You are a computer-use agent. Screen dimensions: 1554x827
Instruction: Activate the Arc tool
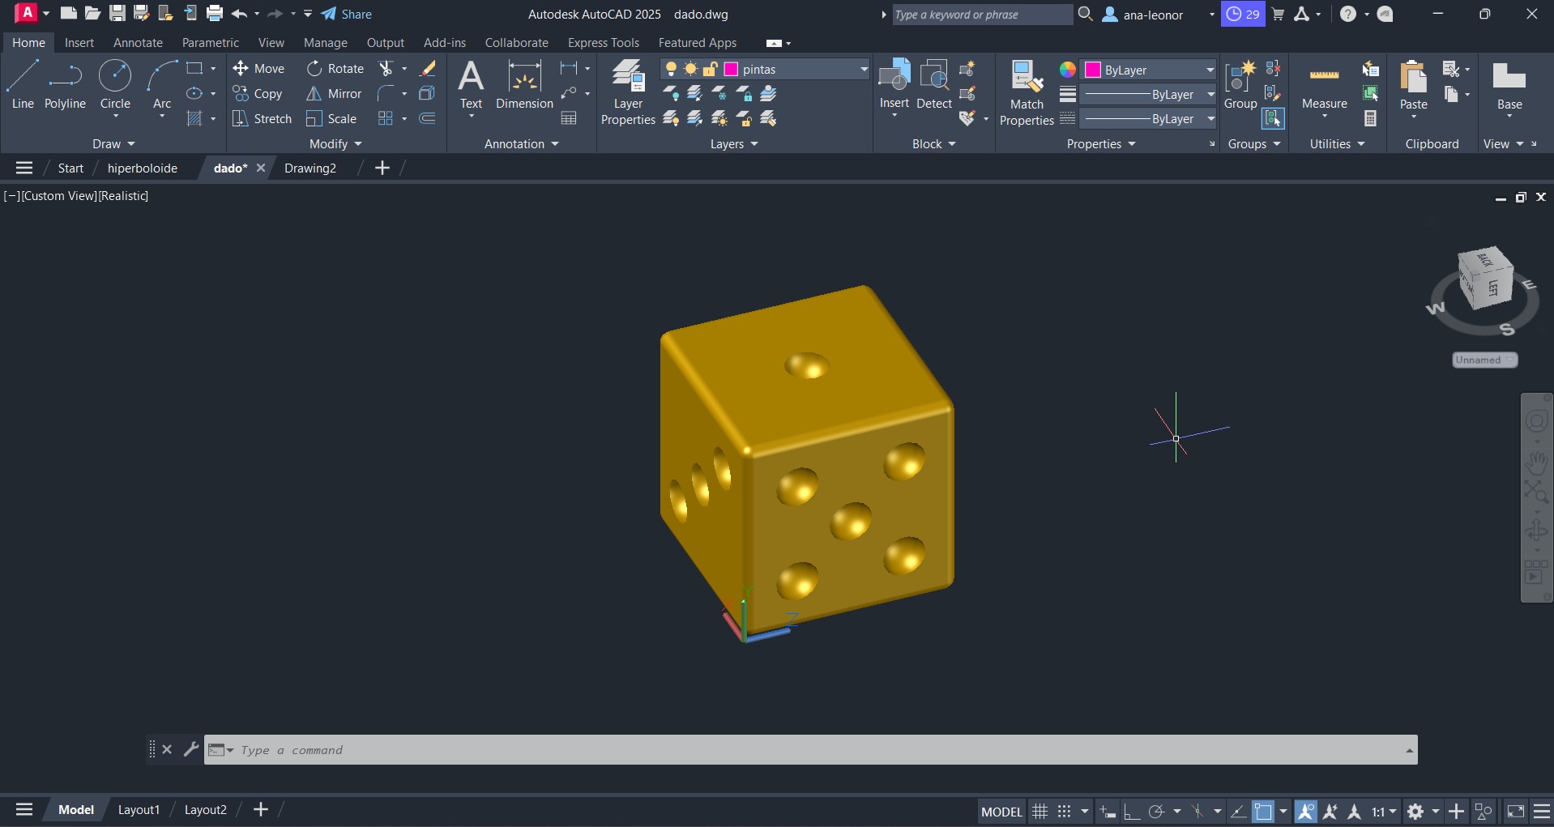tap(162, 83)
